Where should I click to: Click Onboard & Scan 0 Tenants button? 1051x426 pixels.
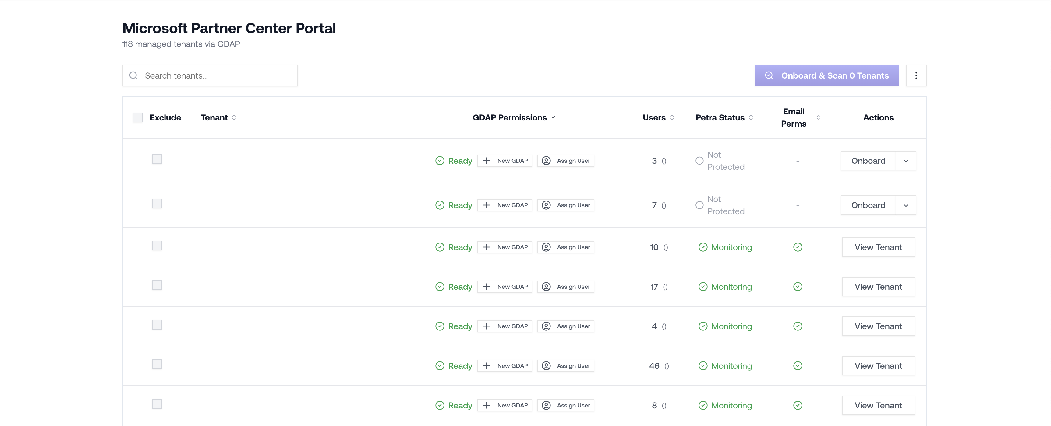826,75
